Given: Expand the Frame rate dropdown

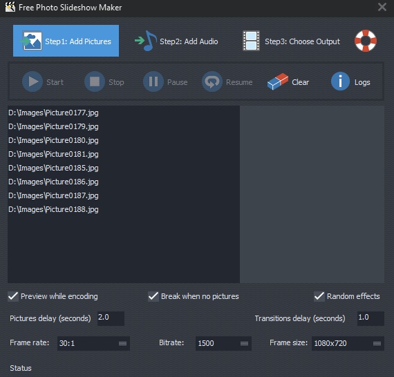Looking at the screenshot, I should pos(93,343).
